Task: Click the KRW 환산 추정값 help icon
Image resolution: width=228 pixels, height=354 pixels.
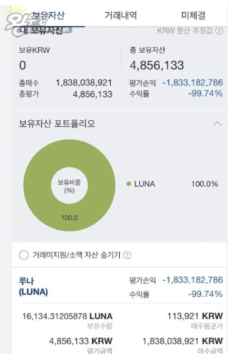Action: [219, 31]
